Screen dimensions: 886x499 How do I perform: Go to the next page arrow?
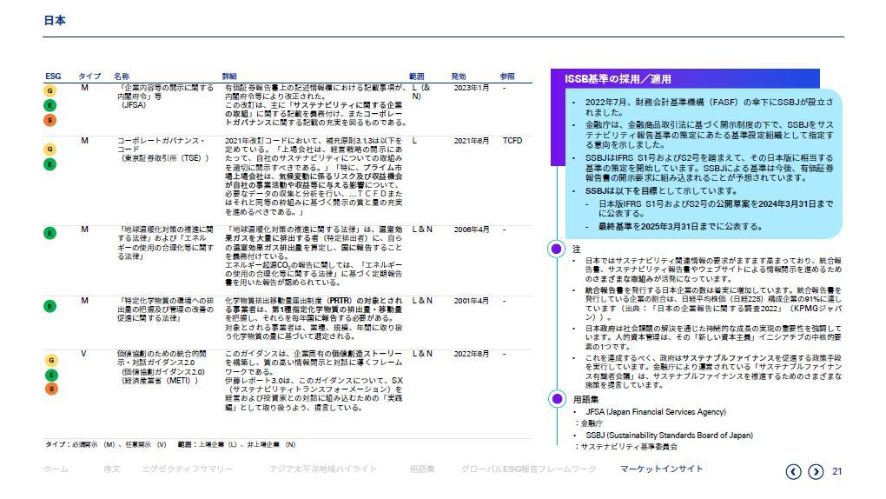pyautogui.click(x=816, y=471)
